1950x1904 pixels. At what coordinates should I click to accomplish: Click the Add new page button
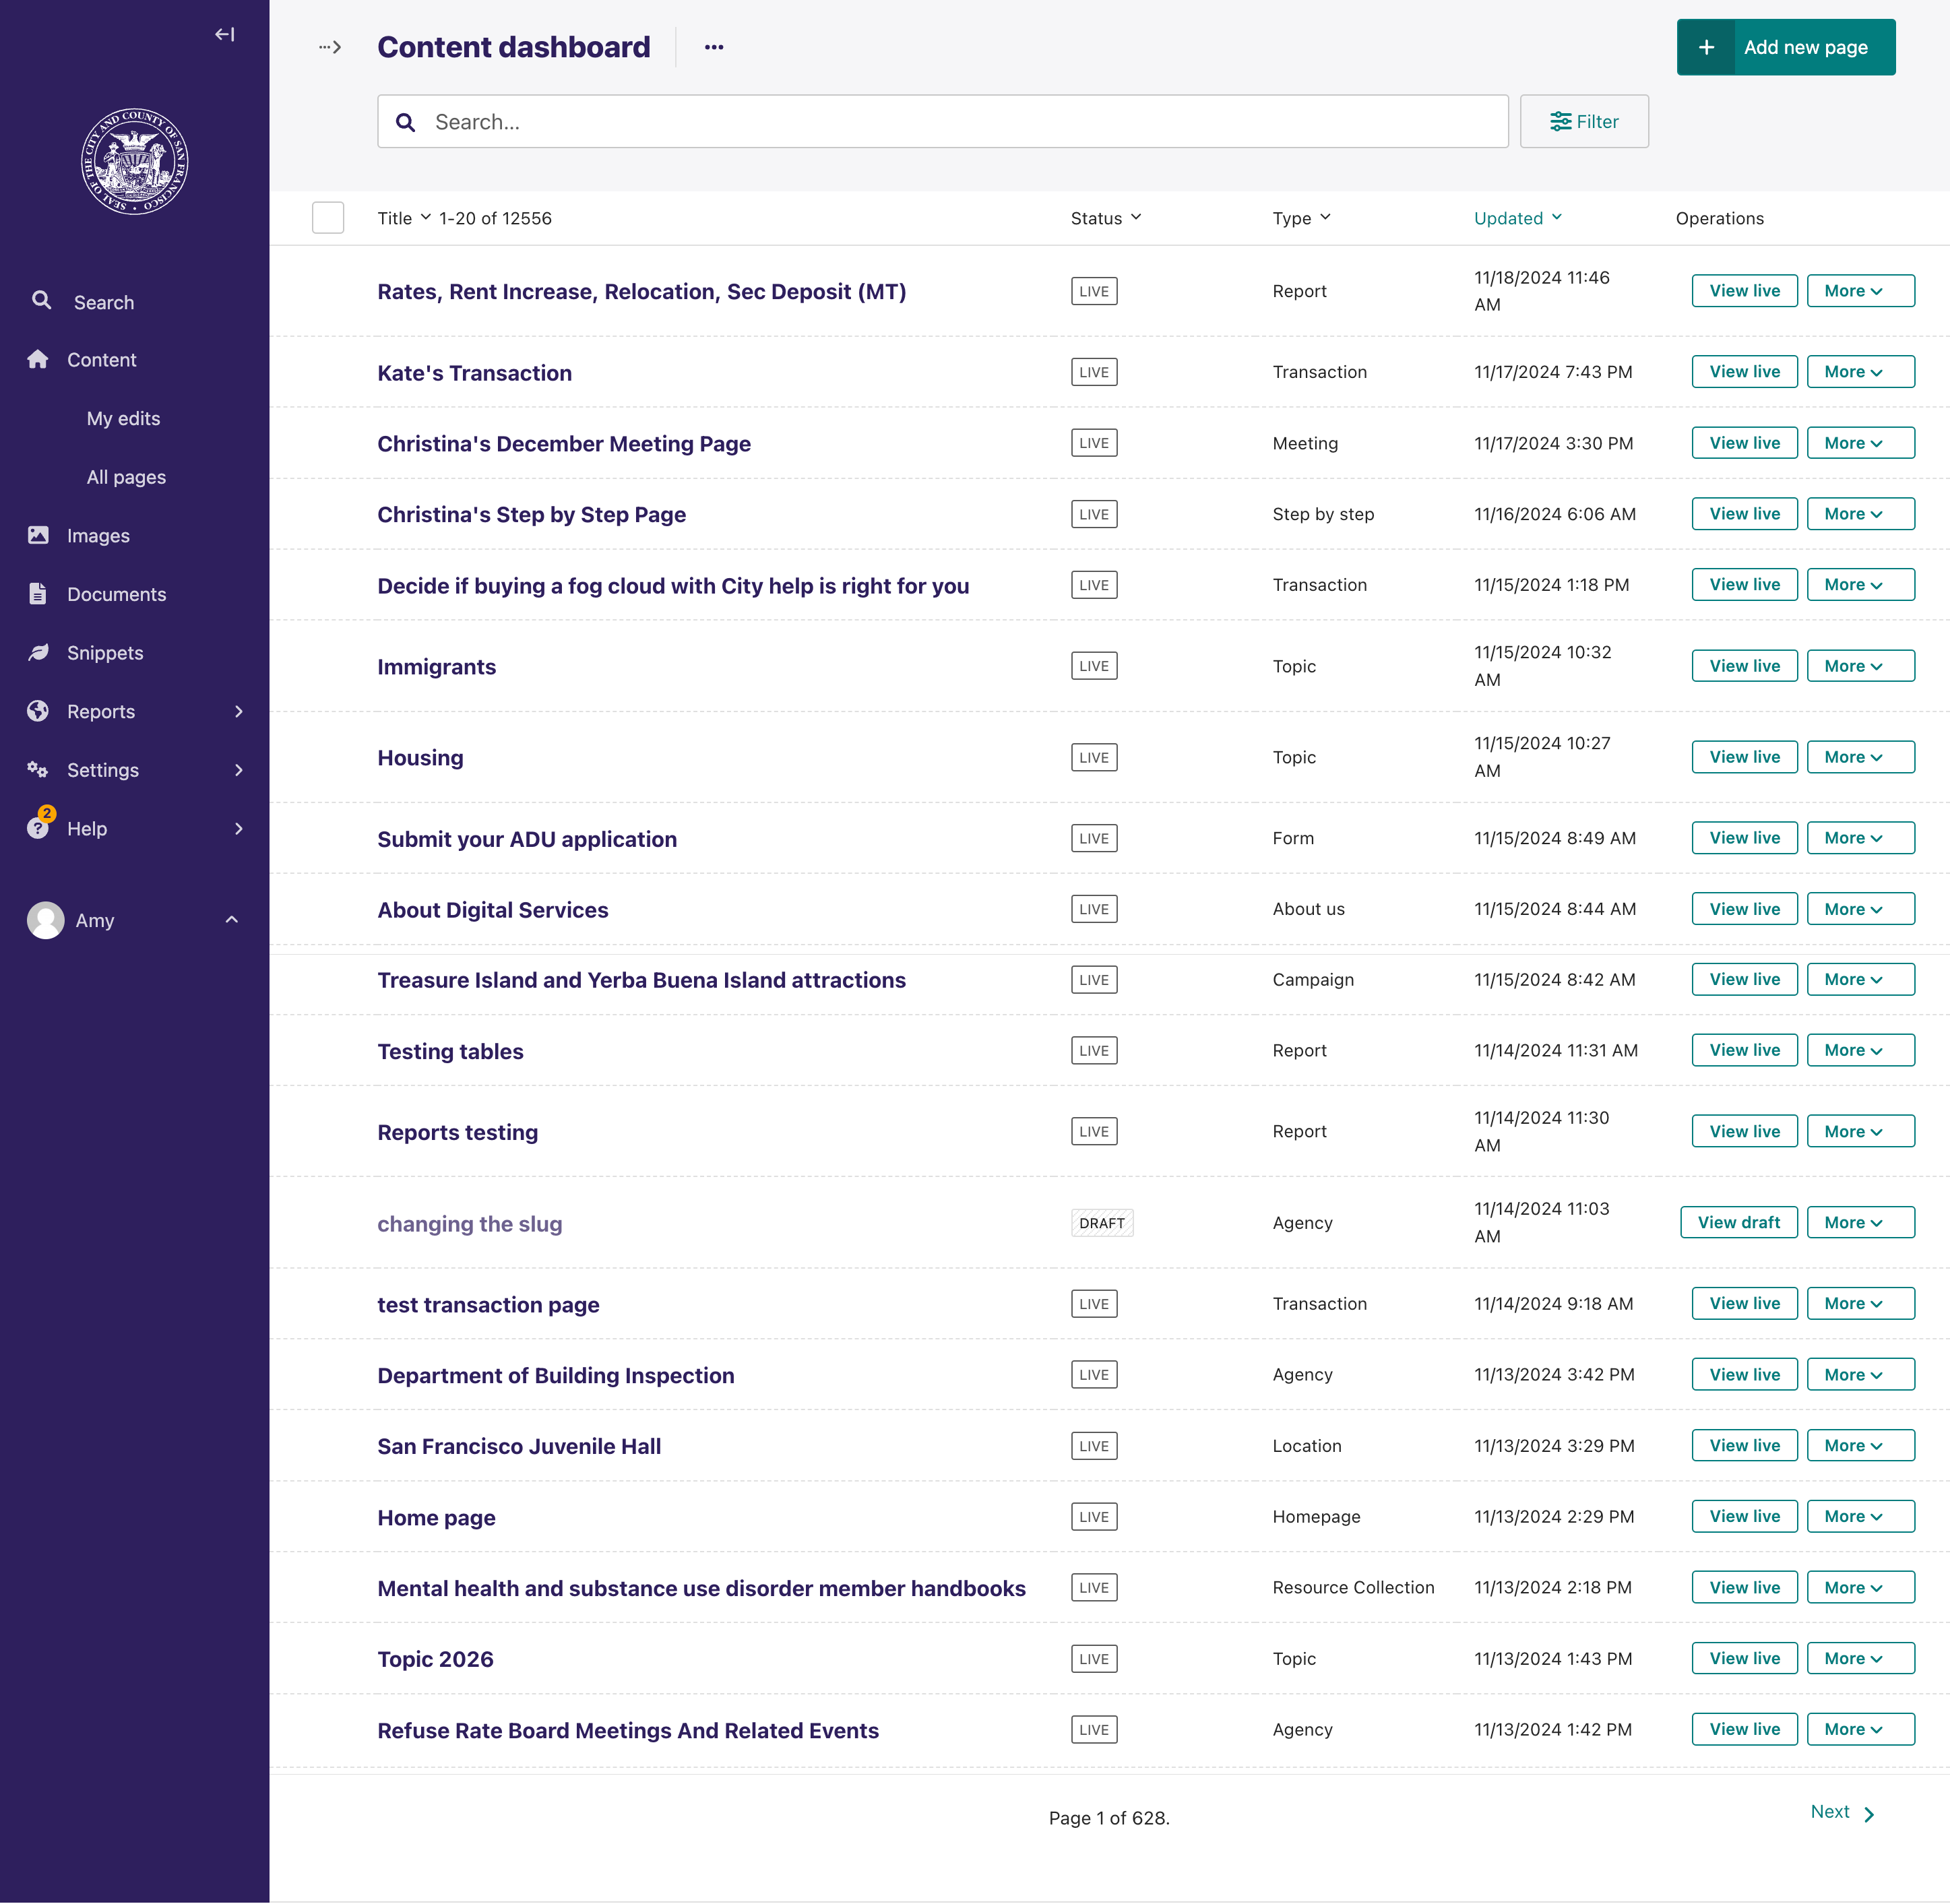point(1786,46)
